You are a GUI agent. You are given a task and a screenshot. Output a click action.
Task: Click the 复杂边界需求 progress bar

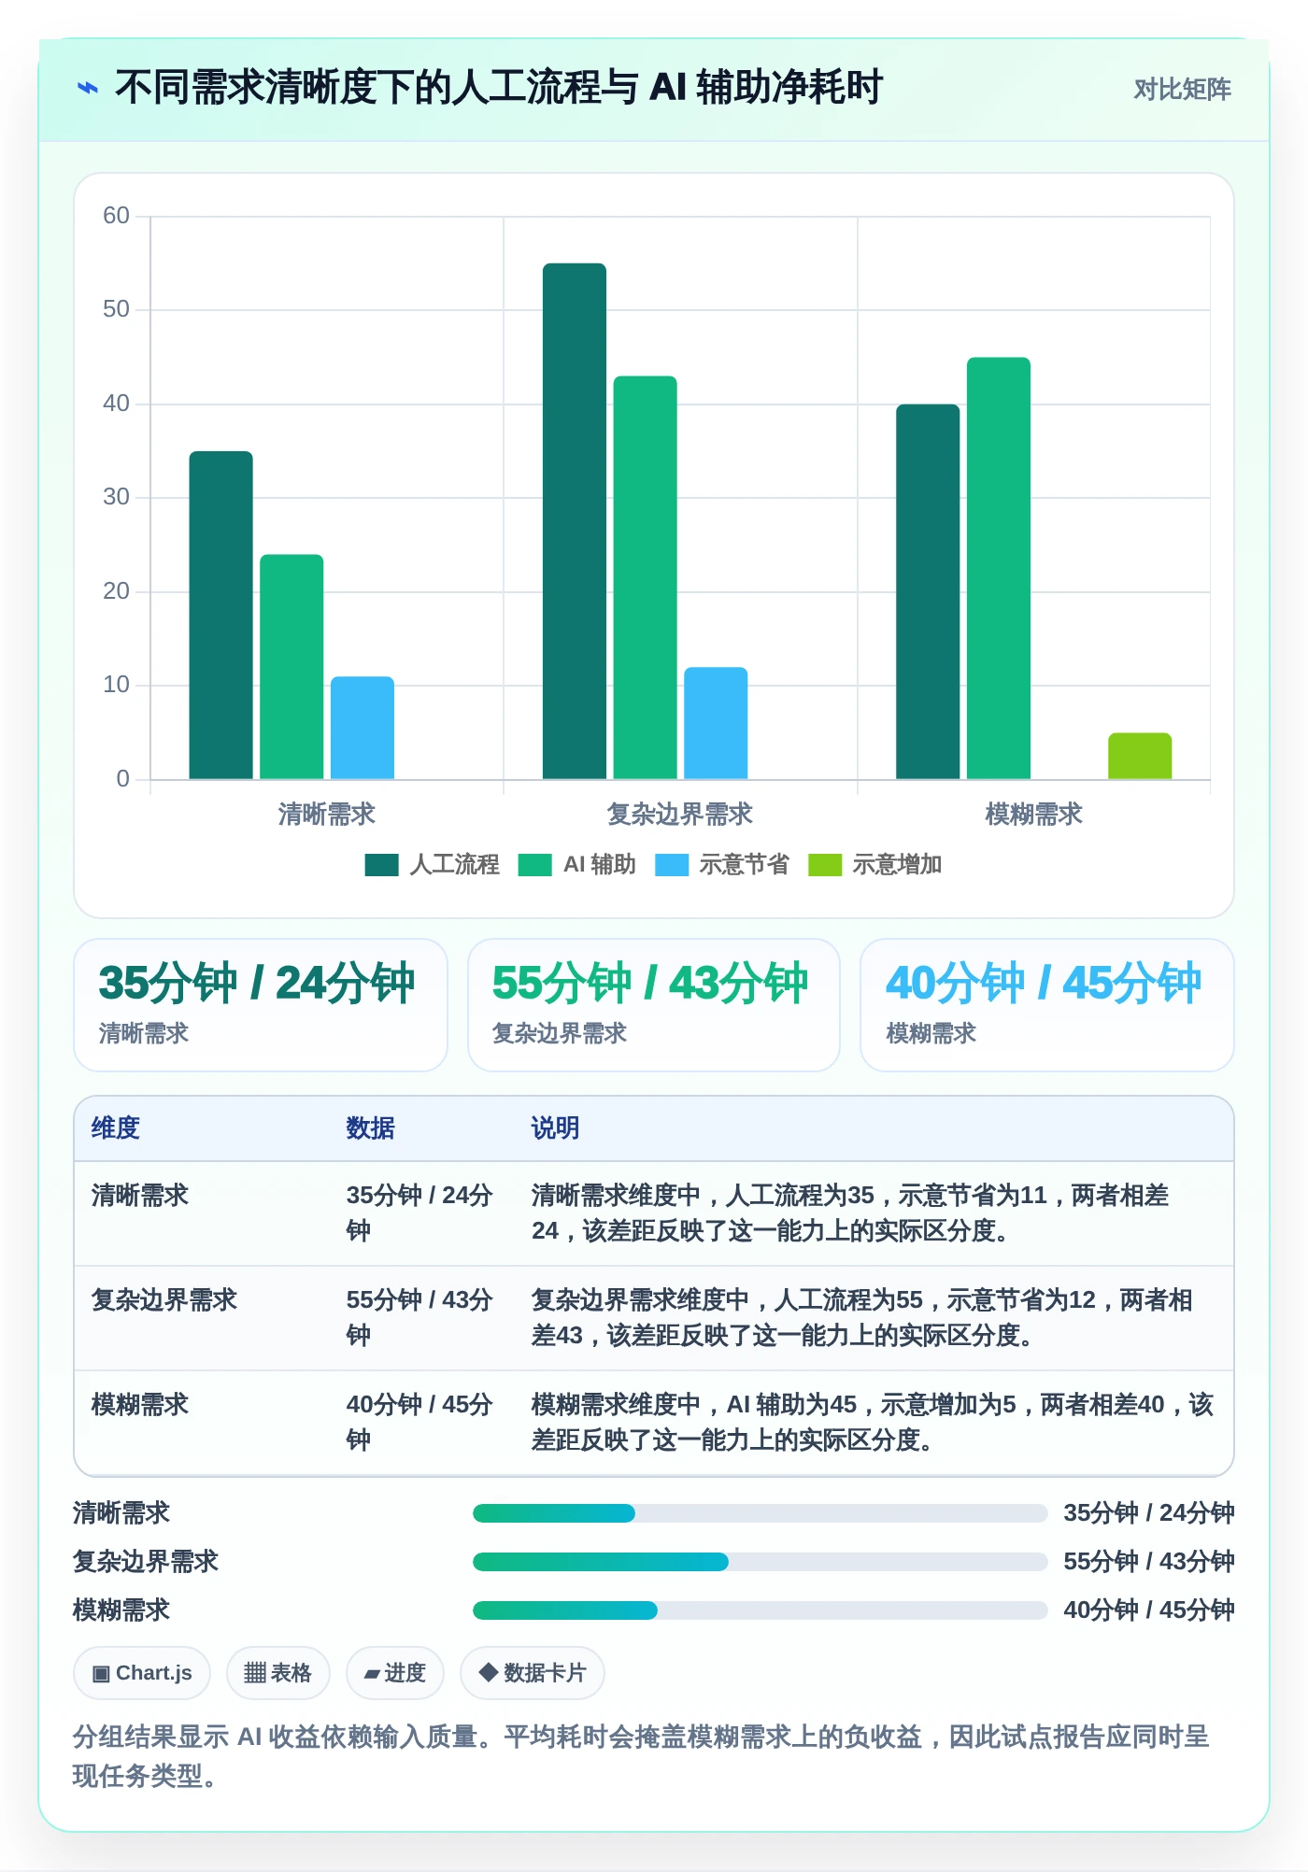click(760, 1562)
